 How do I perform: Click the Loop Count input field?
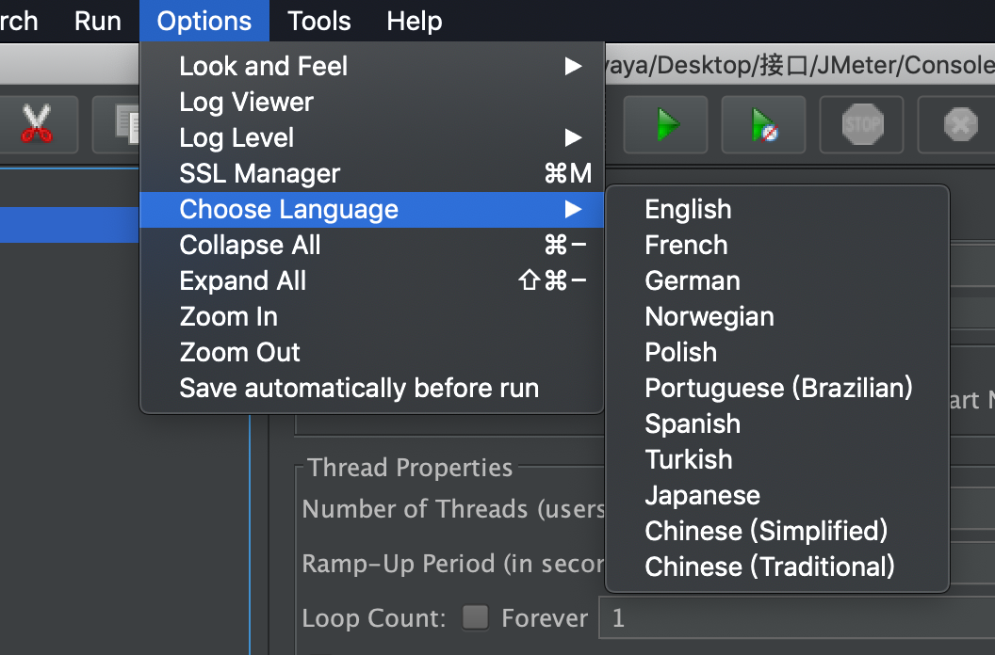pos(797,617)
